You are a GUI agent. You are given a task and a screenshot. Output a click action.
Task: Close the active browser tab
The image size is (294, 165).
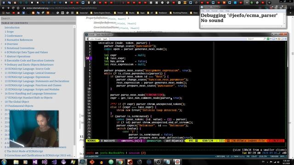click(247, 3)
